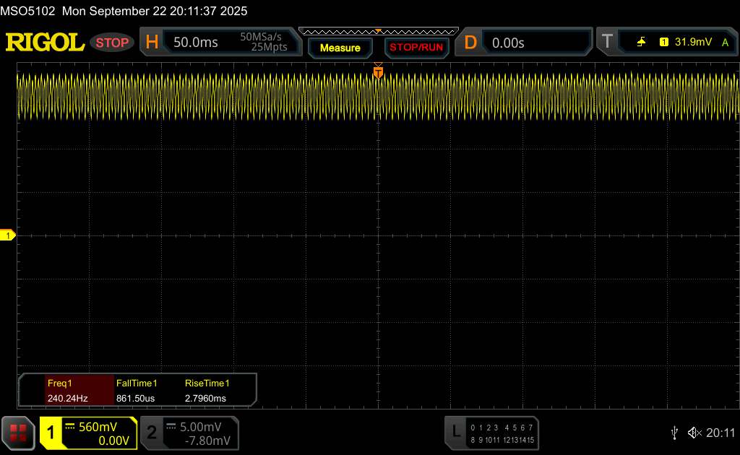740x455 pixels.
Task: Open the orange D delay settings icon
Action: (x=470, y=43)
